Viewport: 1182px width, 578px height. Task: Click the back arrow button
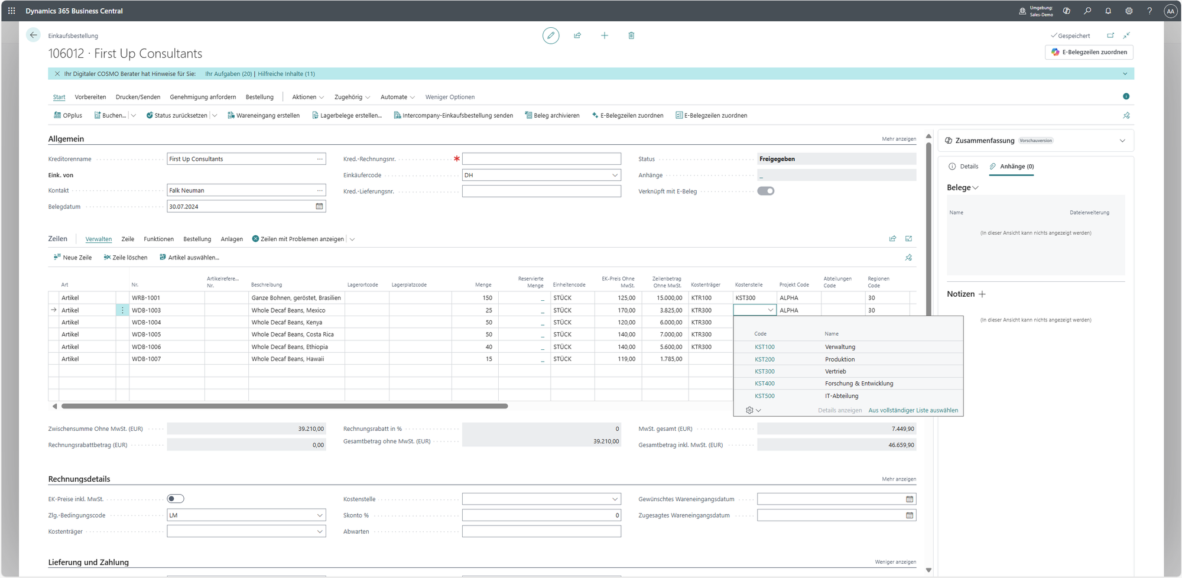34,35
